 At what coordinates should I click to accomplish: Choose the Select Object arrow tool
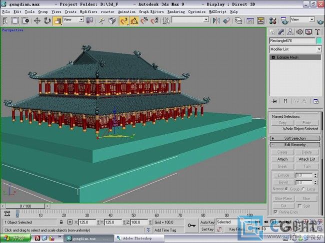5,20
